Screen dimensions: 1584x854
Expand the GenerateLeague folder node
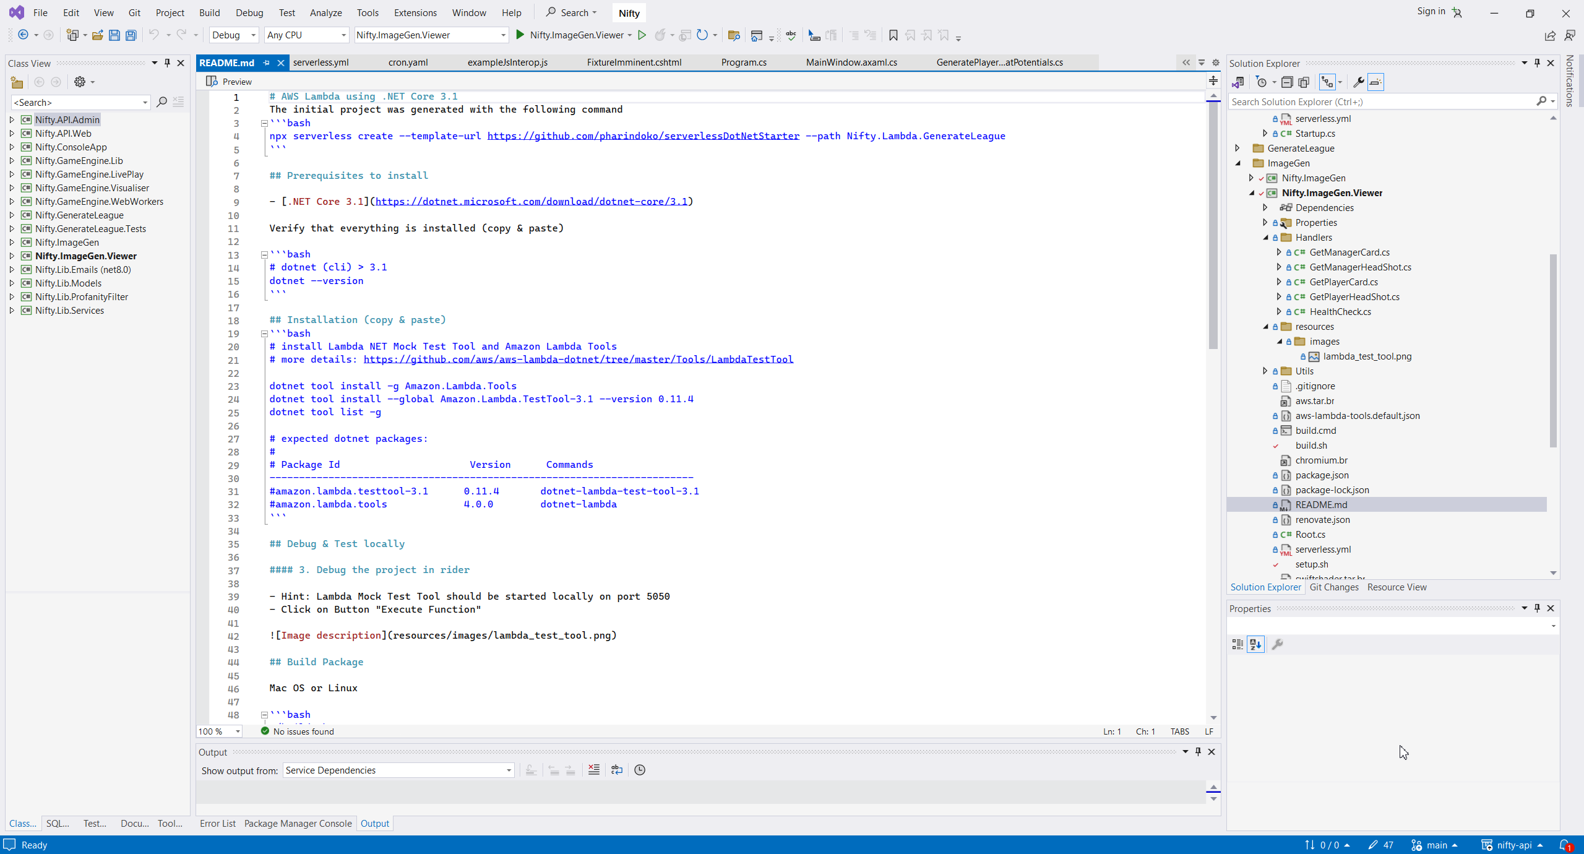tap(1237, 148)
